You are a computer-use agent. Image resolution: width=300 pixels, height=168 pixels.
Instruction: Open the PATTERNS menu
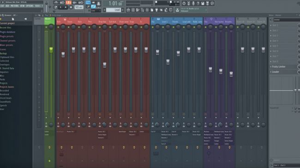click(15, 6)
